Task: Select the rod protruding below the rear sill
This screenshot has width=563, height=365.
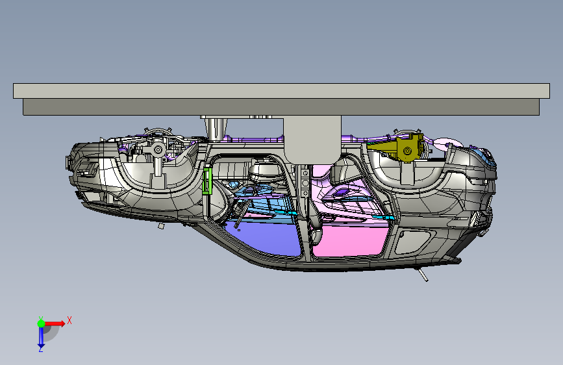Action: [x=422, y=274]
